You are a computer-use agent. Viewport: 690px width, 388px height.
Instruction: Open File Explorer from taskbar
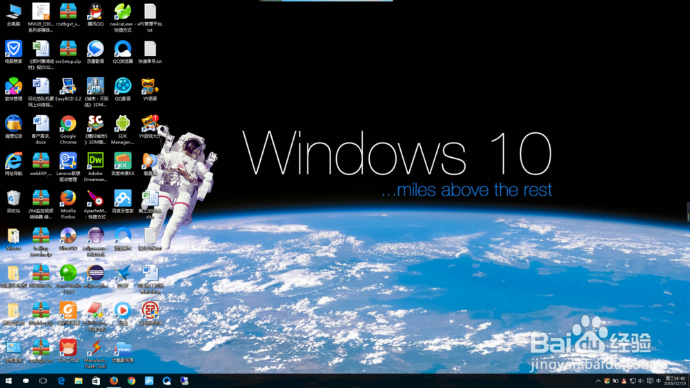(x=79, y=381)
